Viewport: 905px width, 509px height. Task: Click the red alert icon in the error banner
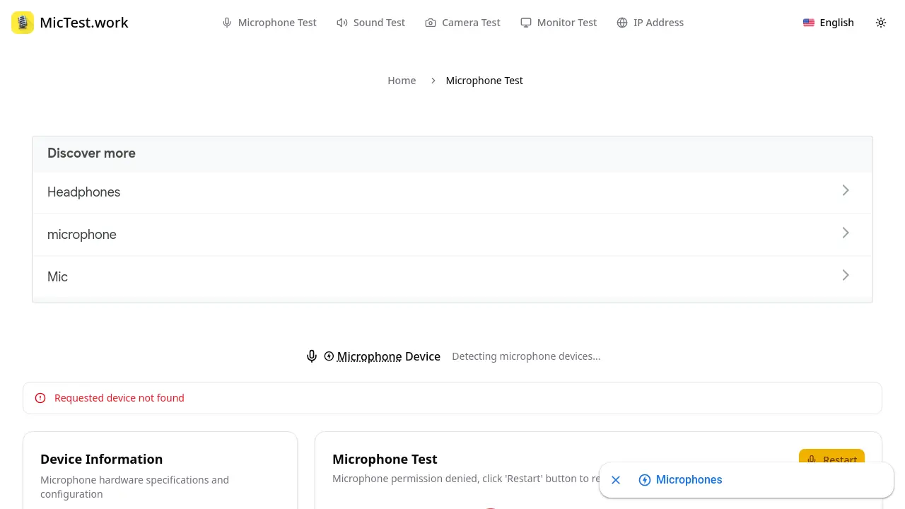[x=40, y=398]
